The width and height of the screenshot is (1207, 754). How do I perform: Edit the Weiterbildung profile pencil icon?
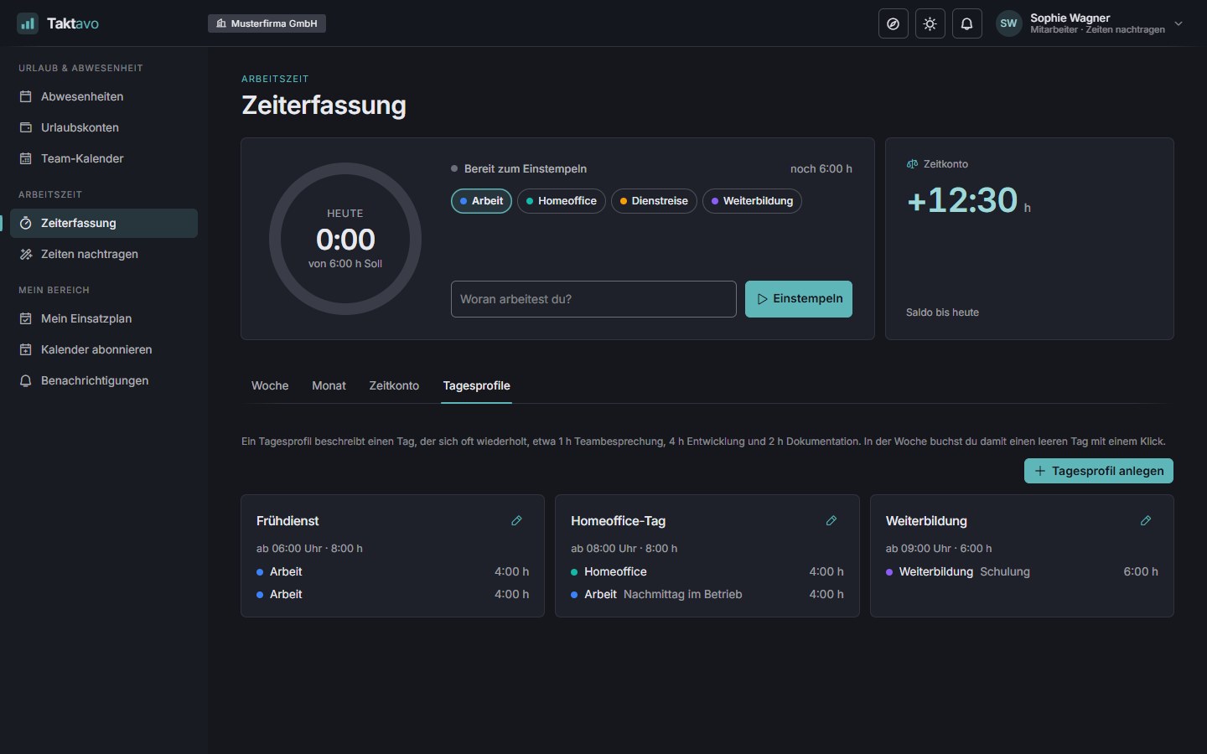(x=1146, y=521)
